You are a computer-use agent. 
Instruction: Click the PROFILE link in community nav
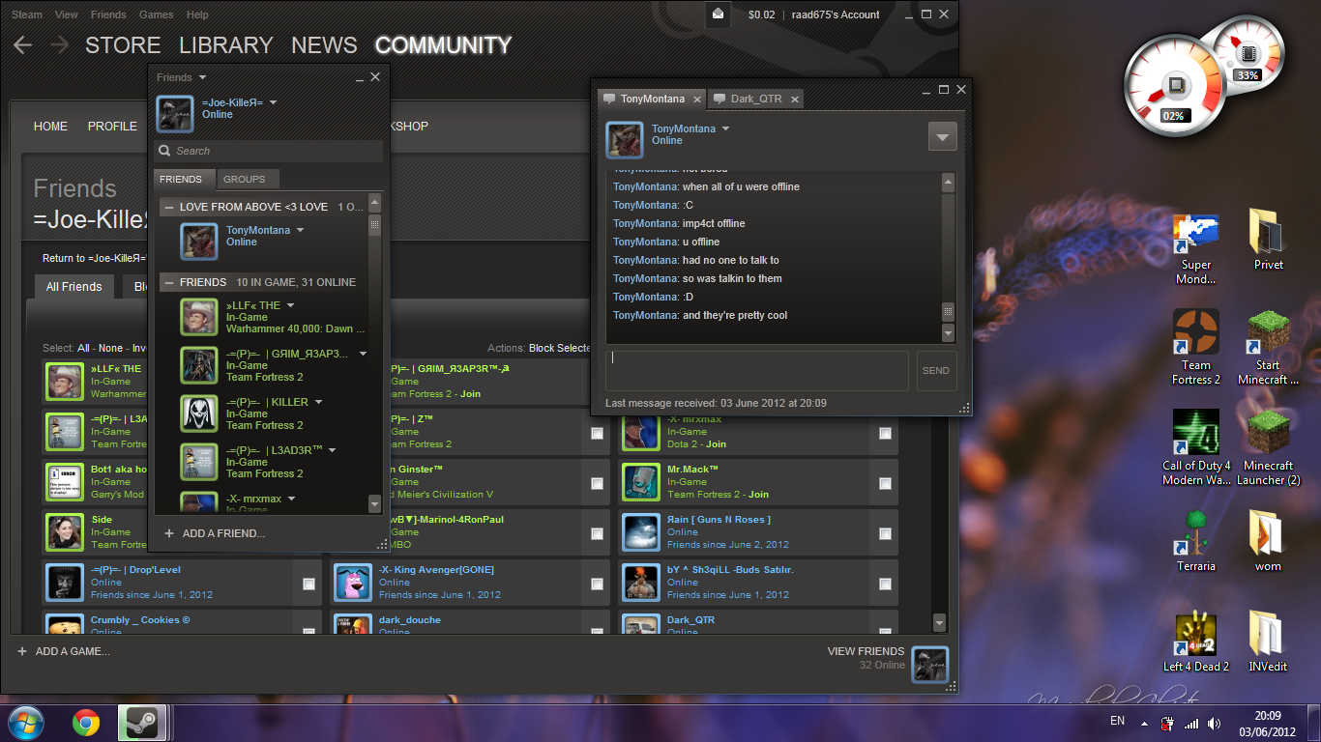tap(112, 126)
